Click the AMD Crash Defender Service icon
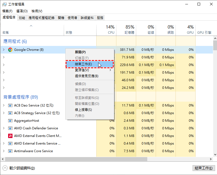This screenshot has height=175, width=217. point(10,128)
